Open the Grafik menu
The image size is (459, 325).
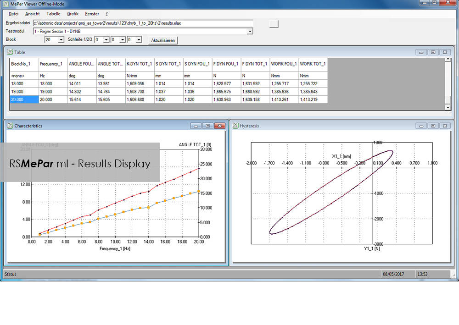(x=73, y=14)
